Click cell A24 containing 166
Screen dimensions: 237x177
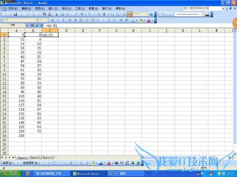point(17,135)
